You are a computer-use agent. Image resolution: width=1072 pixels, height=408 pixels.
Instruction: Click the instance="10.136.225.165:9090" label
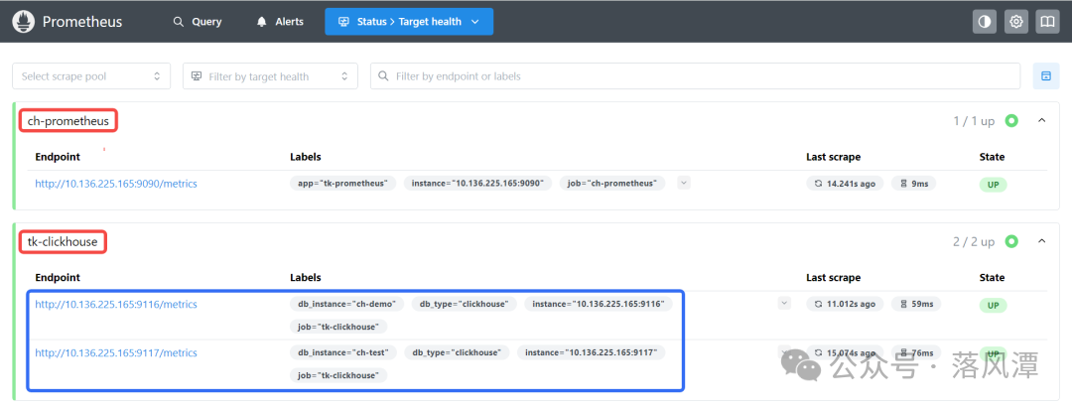point(477,184)
